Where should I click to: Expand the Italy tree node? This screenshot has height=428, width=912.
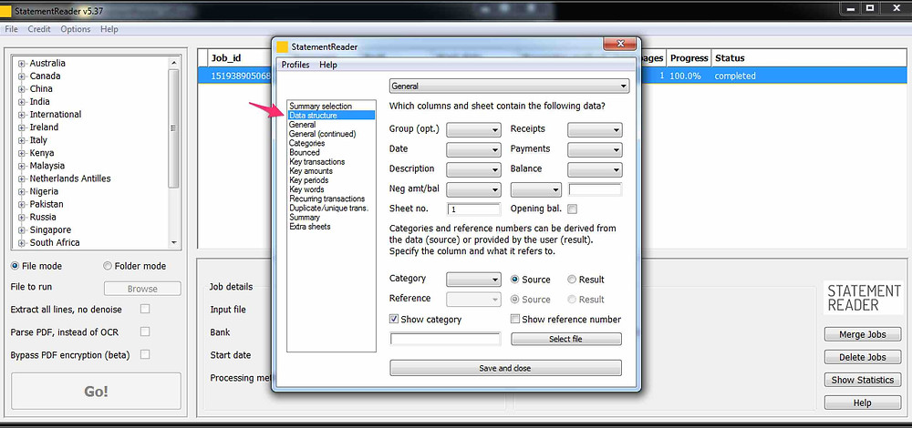coord(22,140)
